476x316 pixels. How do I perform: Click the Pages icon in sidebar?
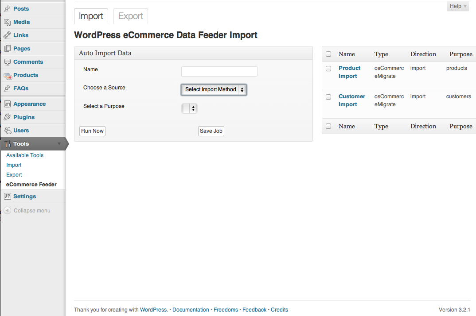[7, 49]
